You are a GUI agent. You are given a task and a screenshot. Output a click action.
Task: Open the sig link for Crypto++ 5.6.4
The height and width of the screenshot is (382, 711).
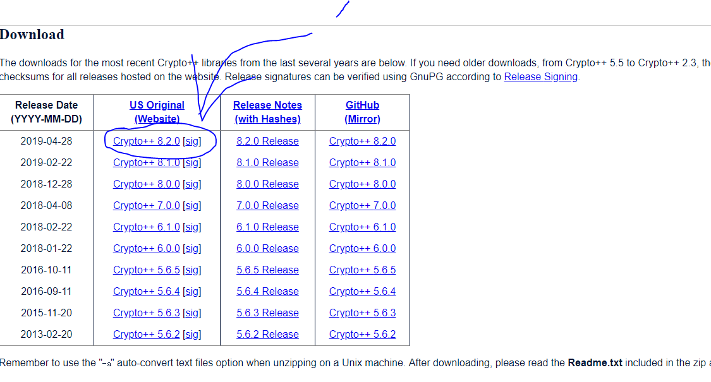191,291
